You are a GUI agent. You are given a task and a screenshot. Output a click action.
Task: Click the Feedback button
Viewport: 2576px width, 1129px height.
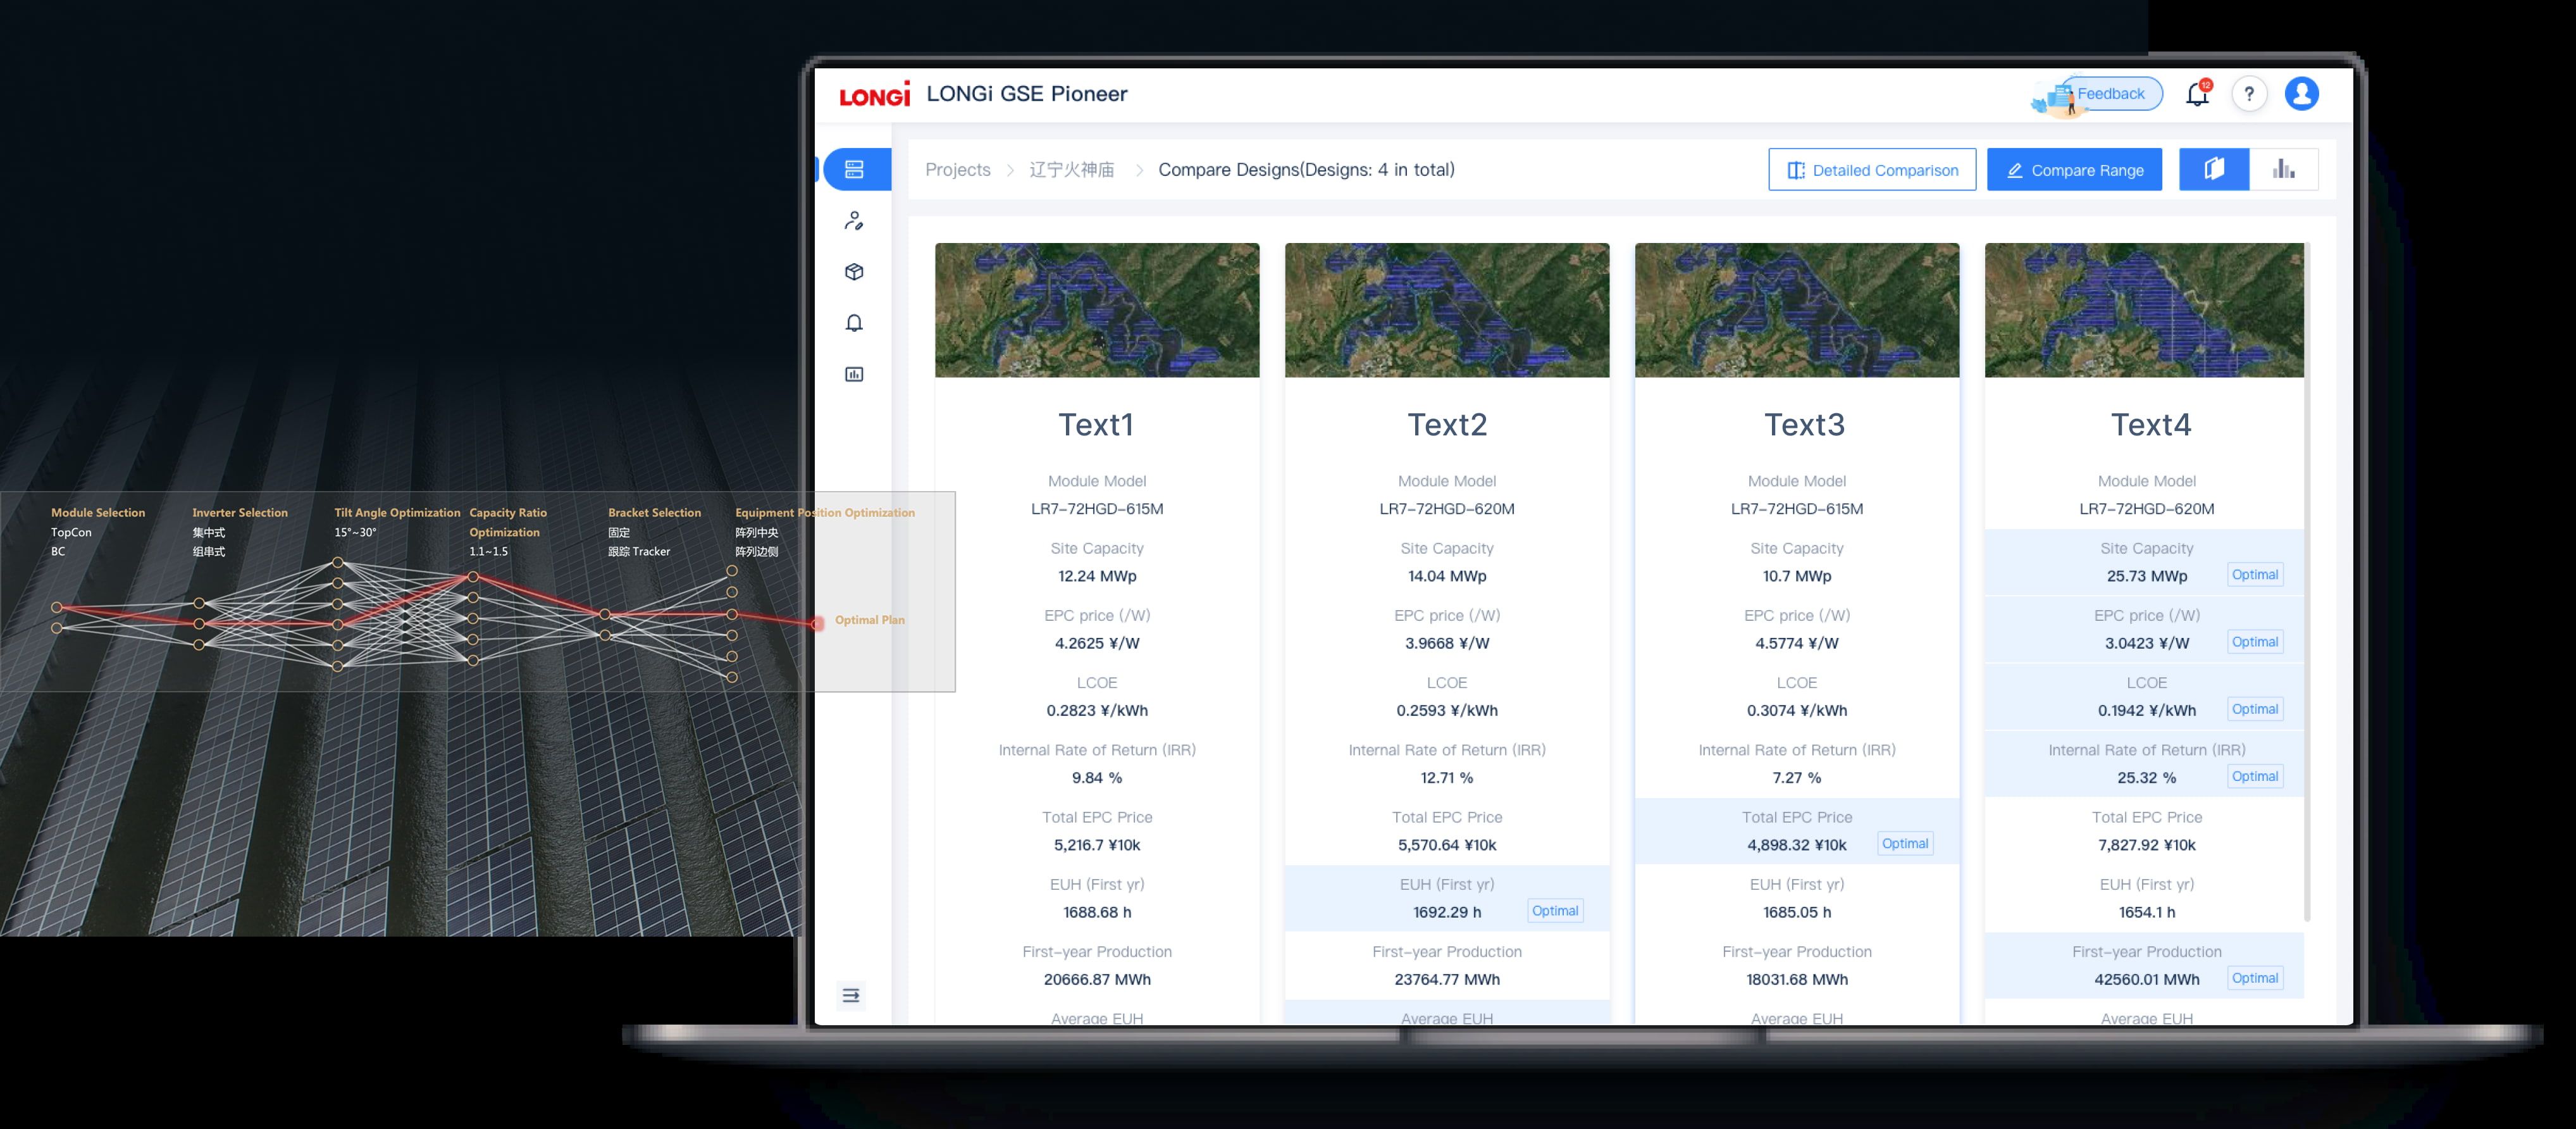coord(2109,94)
